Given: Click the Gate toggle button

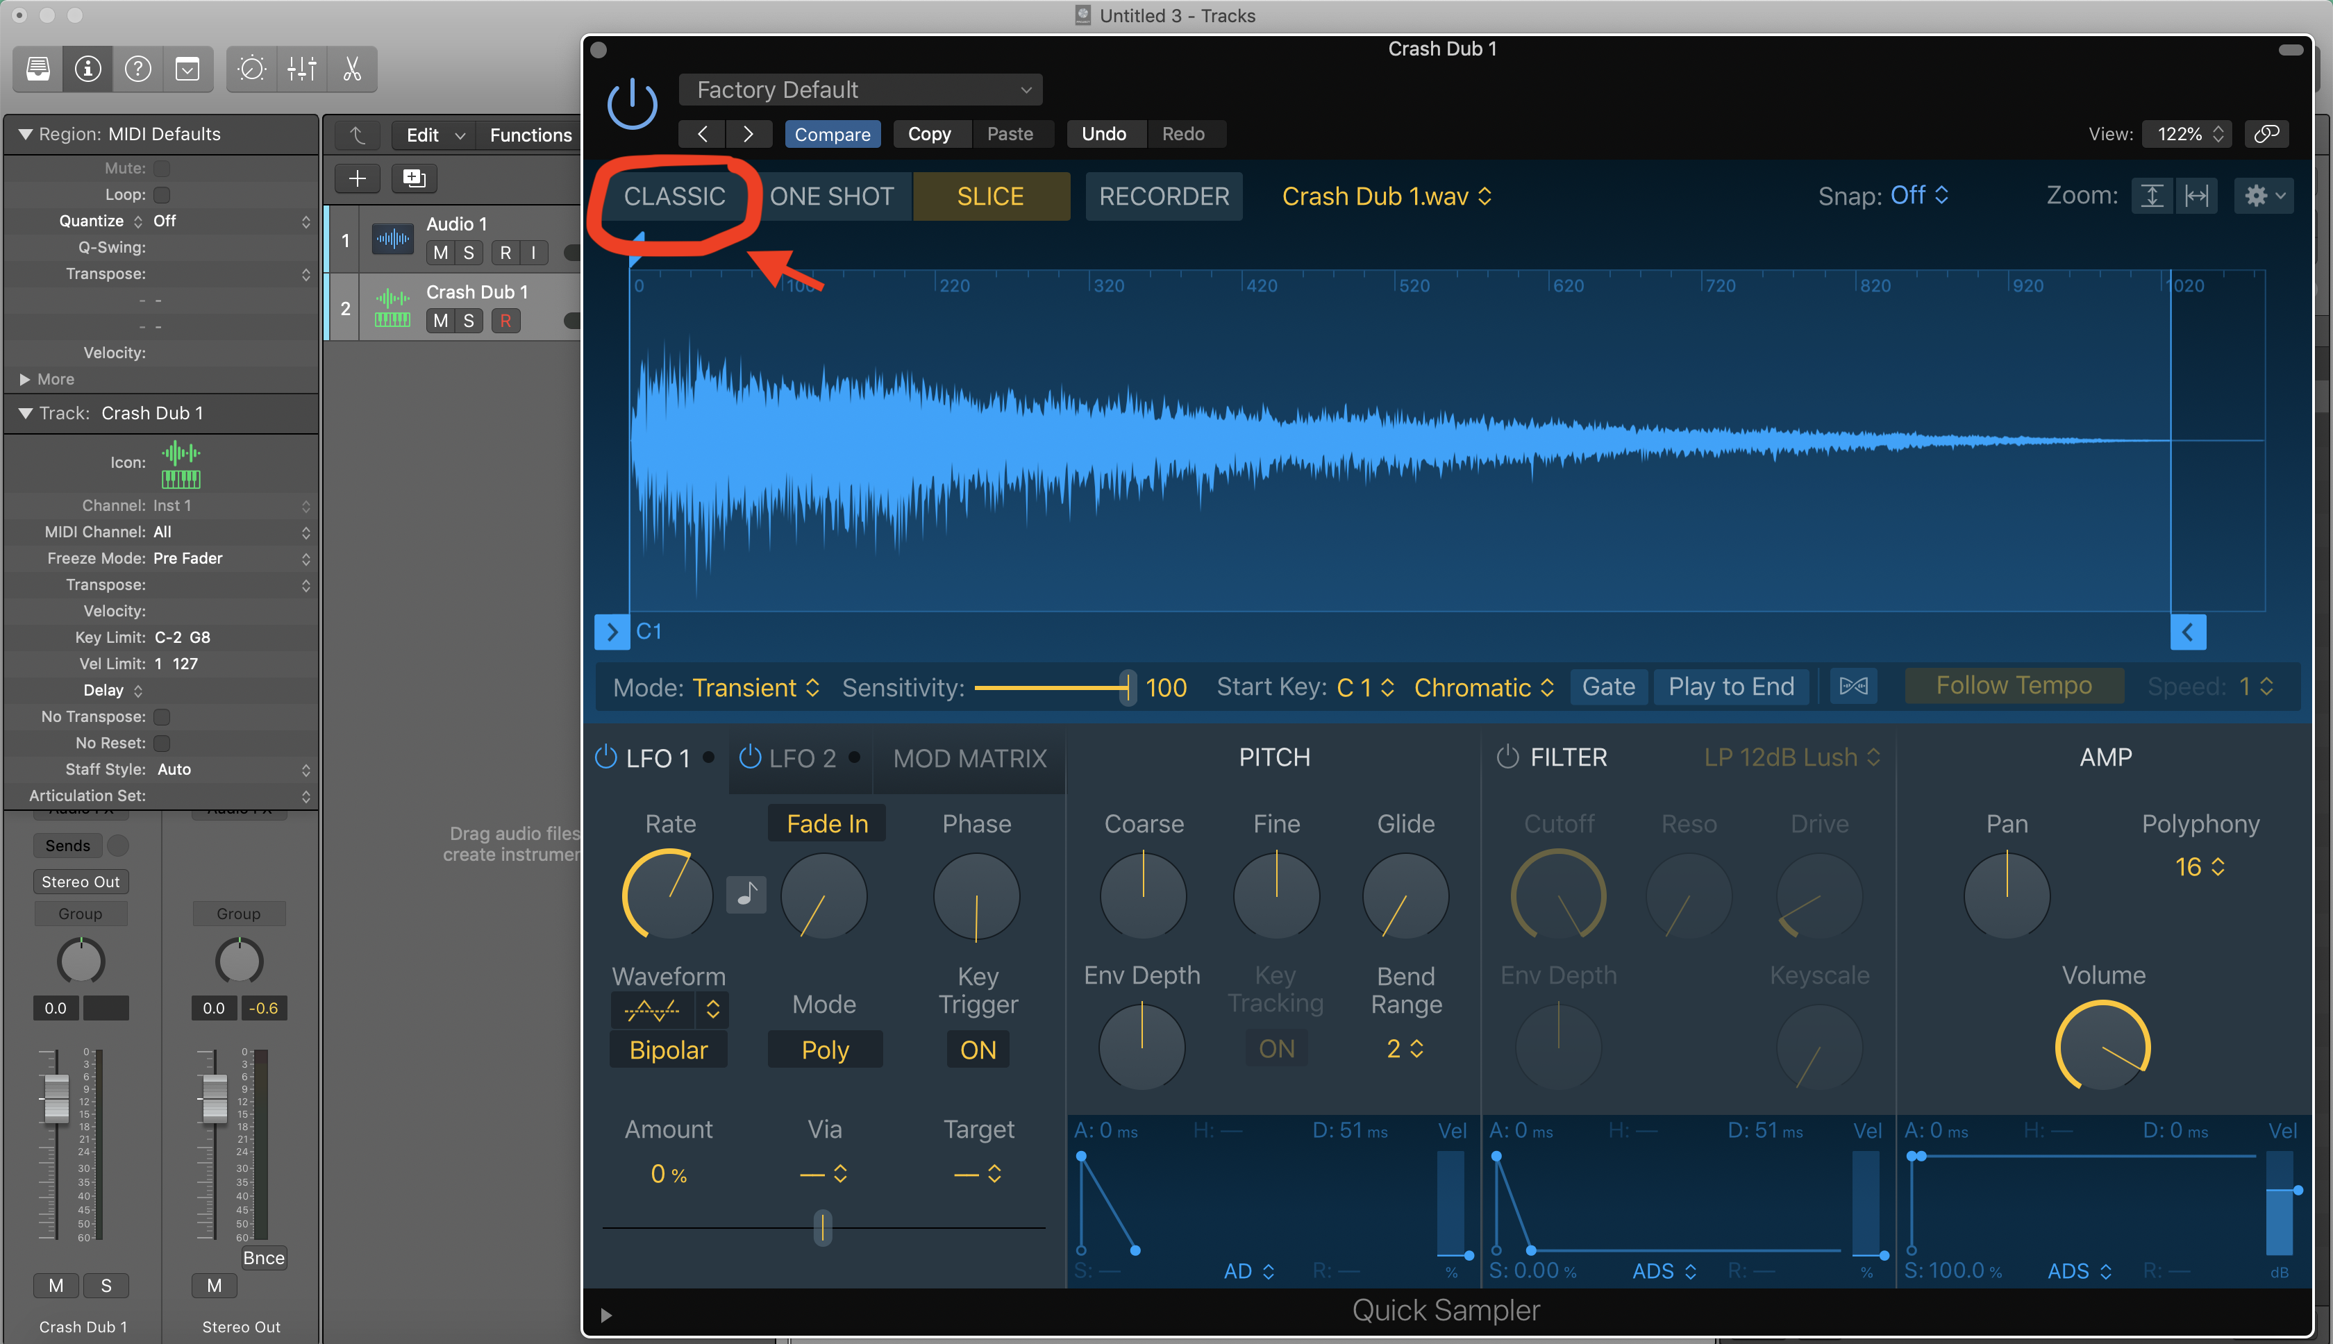Looking at the screenshot, I should coord(1607,686).
